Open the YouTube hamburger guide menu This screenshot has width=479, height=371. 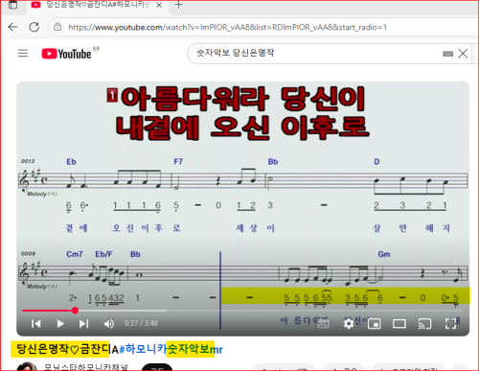[23, 53]
